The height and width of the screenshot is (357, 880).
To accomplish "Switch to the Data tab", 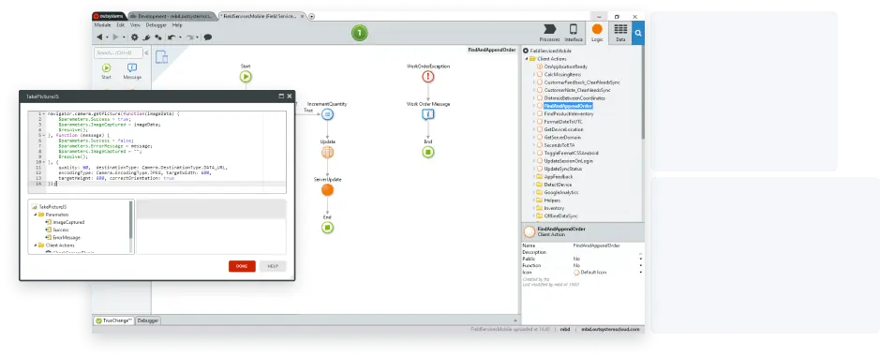I will tap(620, 33).
